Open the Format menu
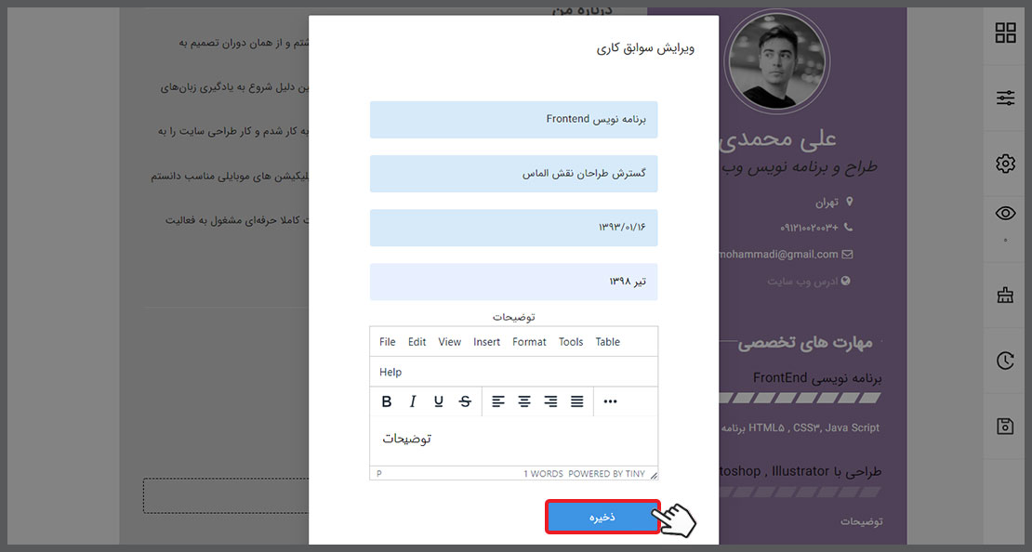 click(529, 342)
